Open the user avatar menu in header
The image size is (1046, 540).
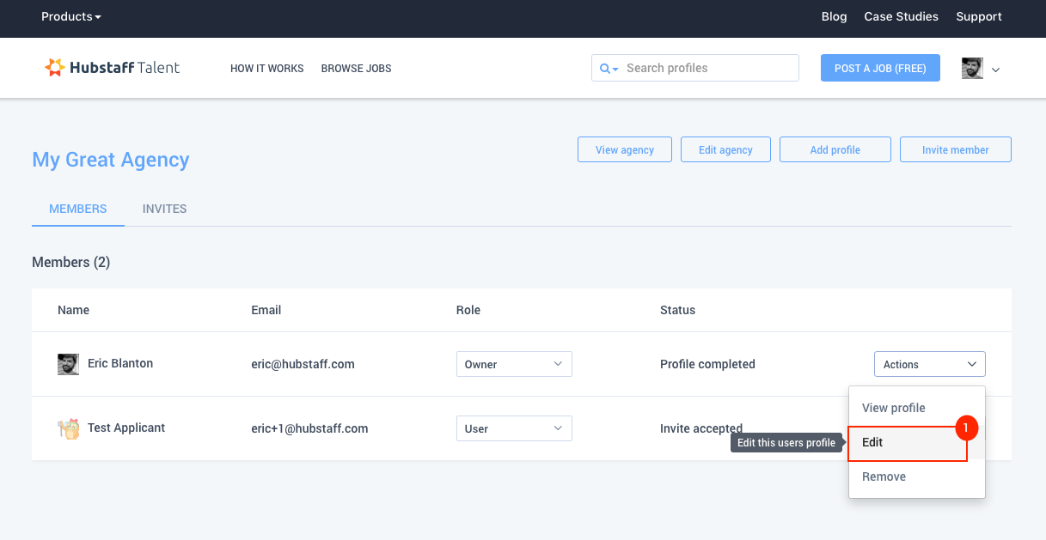point(972,69)
